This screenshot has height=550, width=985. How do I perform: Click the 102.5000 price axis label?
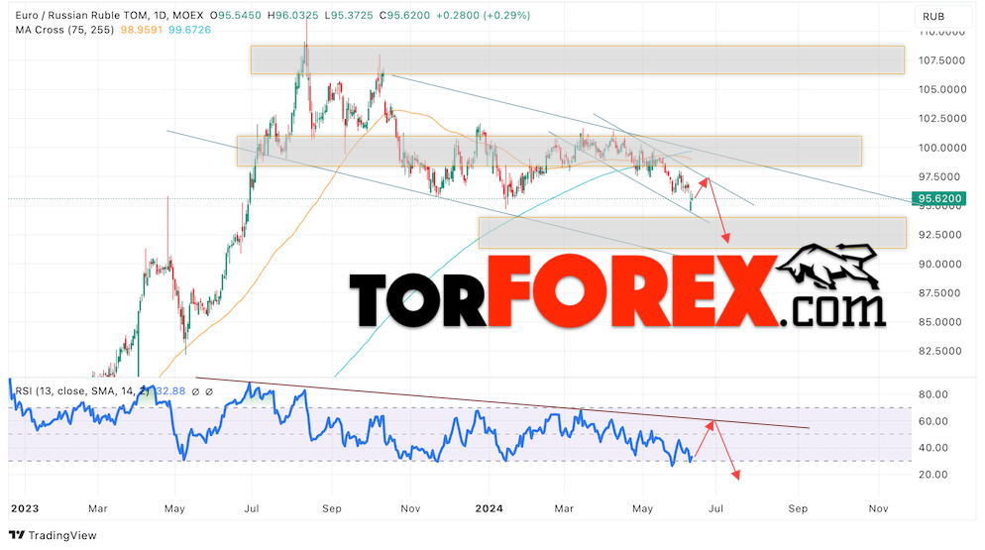941,118
